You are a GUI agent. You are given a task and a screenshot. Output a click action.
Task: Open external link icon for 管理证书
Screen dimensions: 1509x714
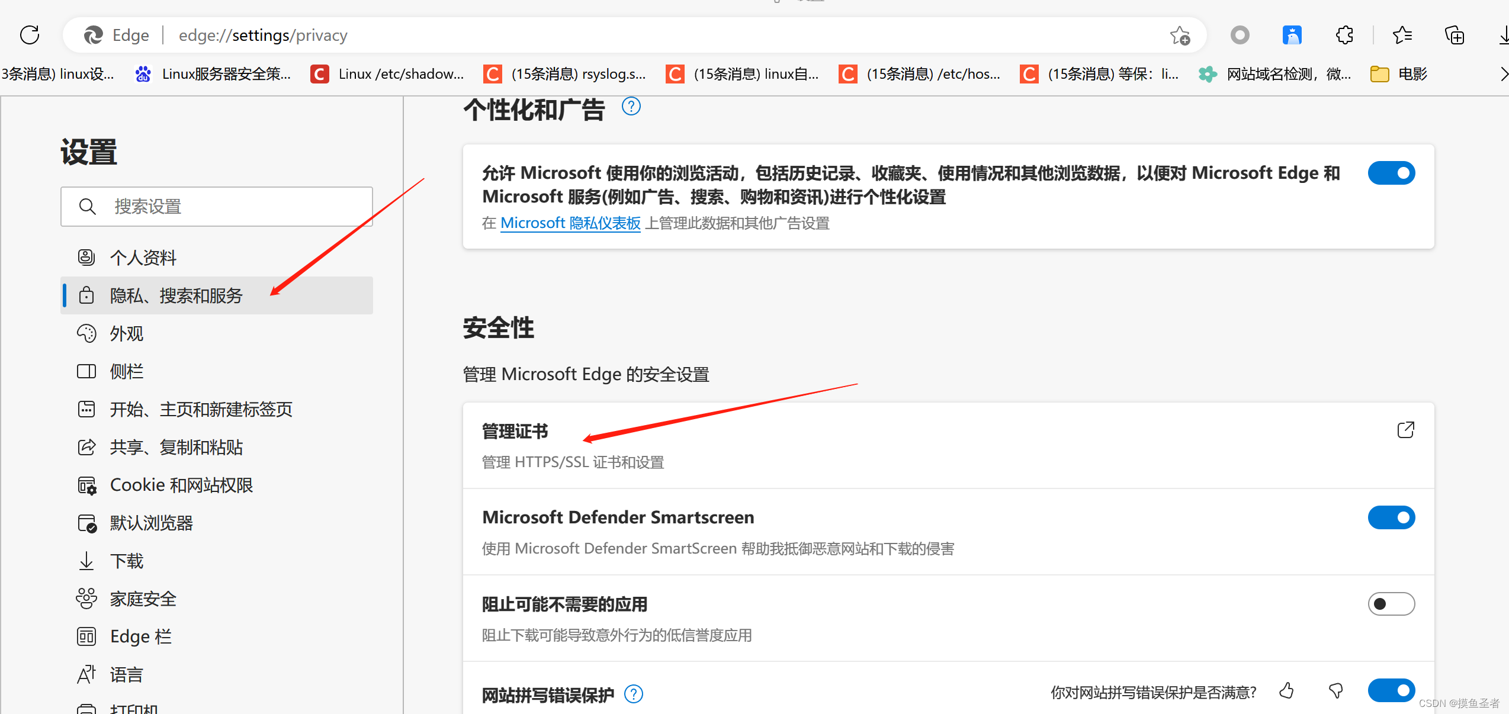(1405, 430)
